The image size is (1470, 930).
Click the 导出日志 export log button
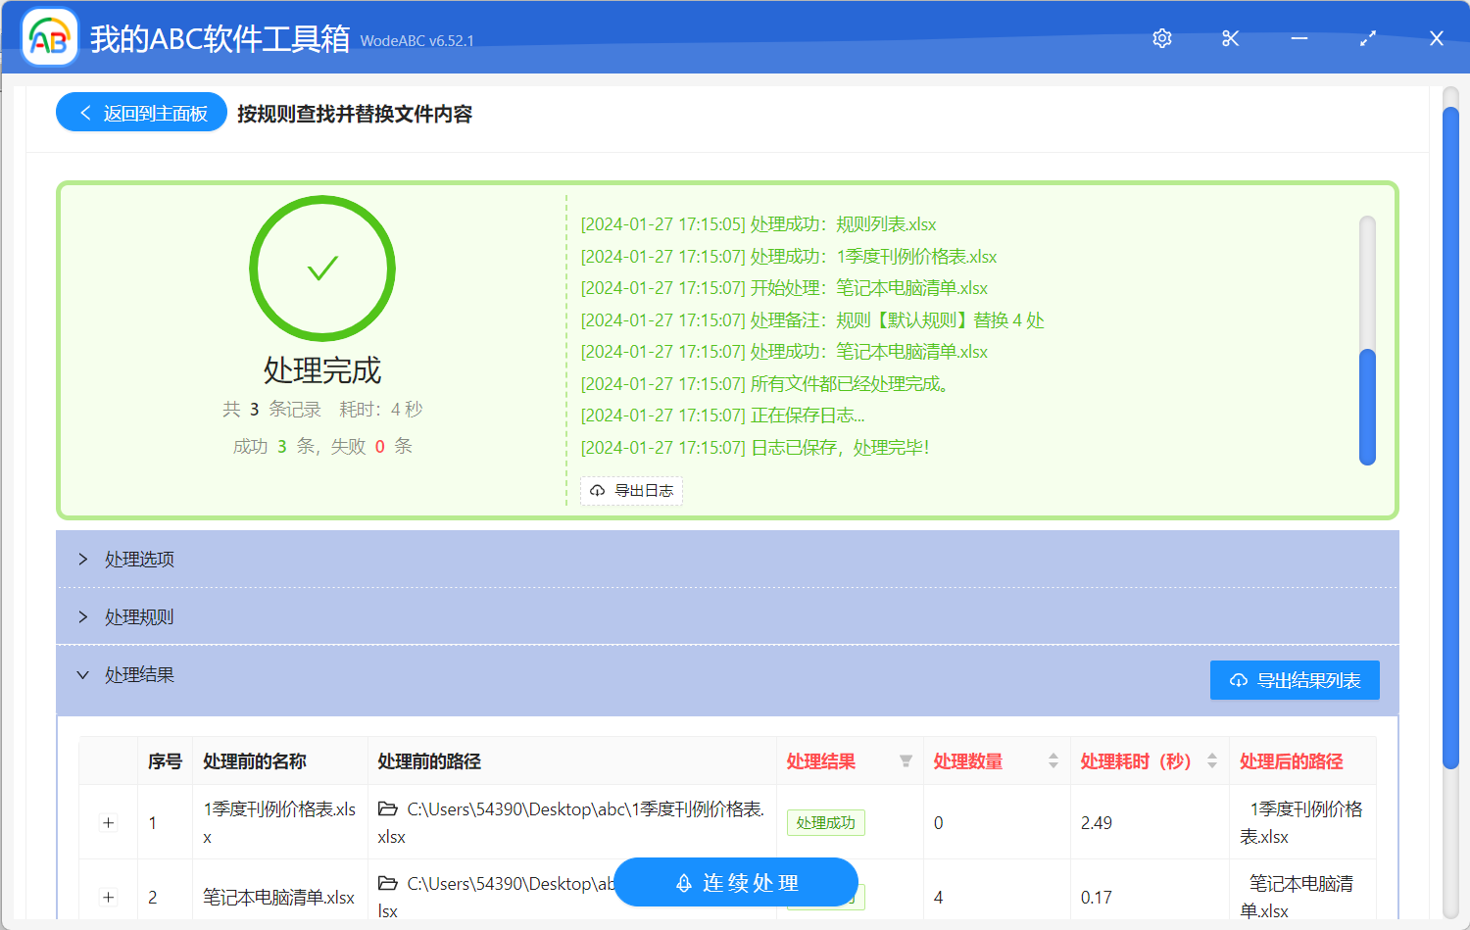(631, 490)
